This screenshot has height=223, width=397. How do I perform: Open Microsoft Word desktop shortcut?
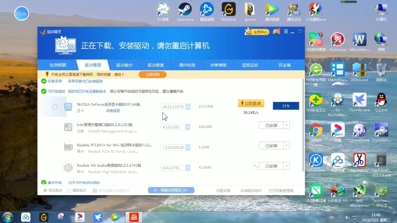[359, 42]
